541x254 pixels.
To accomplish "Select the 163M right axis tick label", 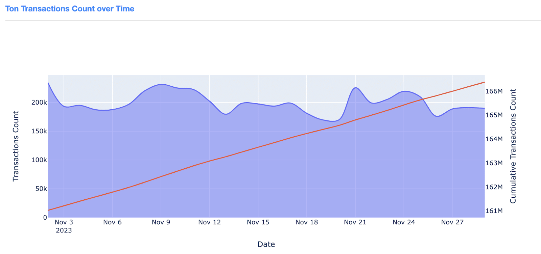I will click(x=494, y=163).
